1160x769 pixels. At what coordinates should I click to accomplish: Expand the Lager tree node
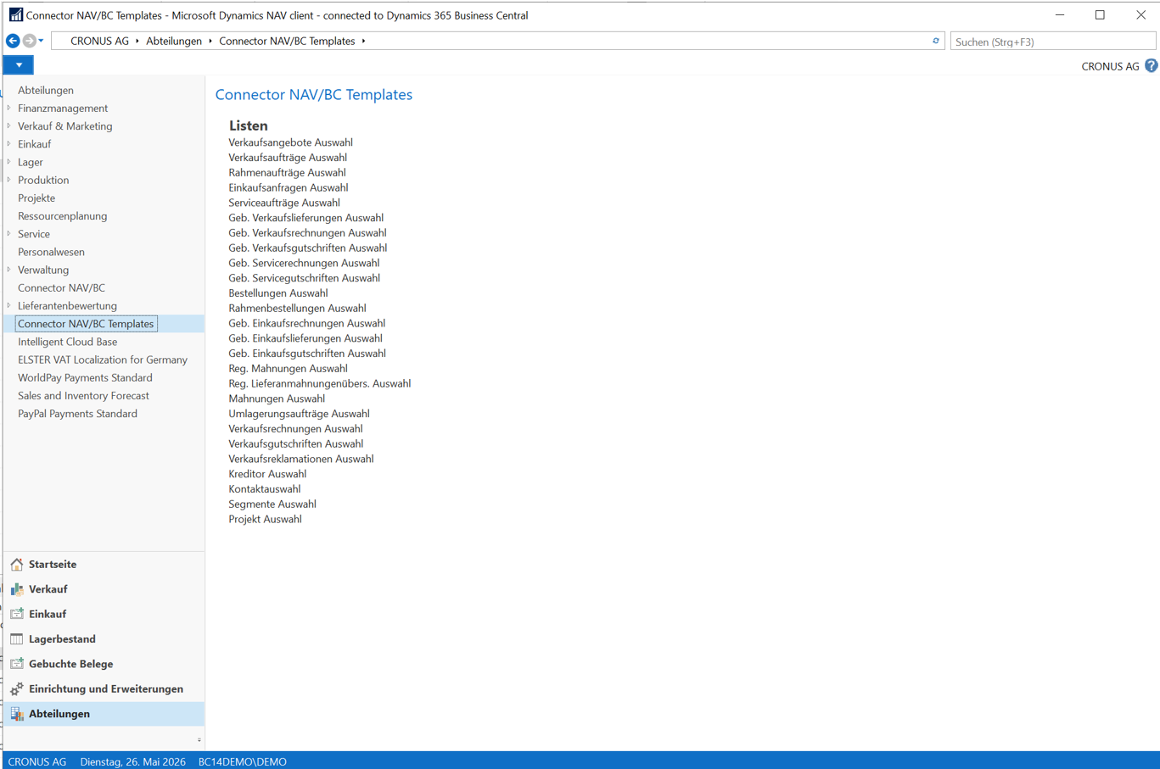[9, 161]
